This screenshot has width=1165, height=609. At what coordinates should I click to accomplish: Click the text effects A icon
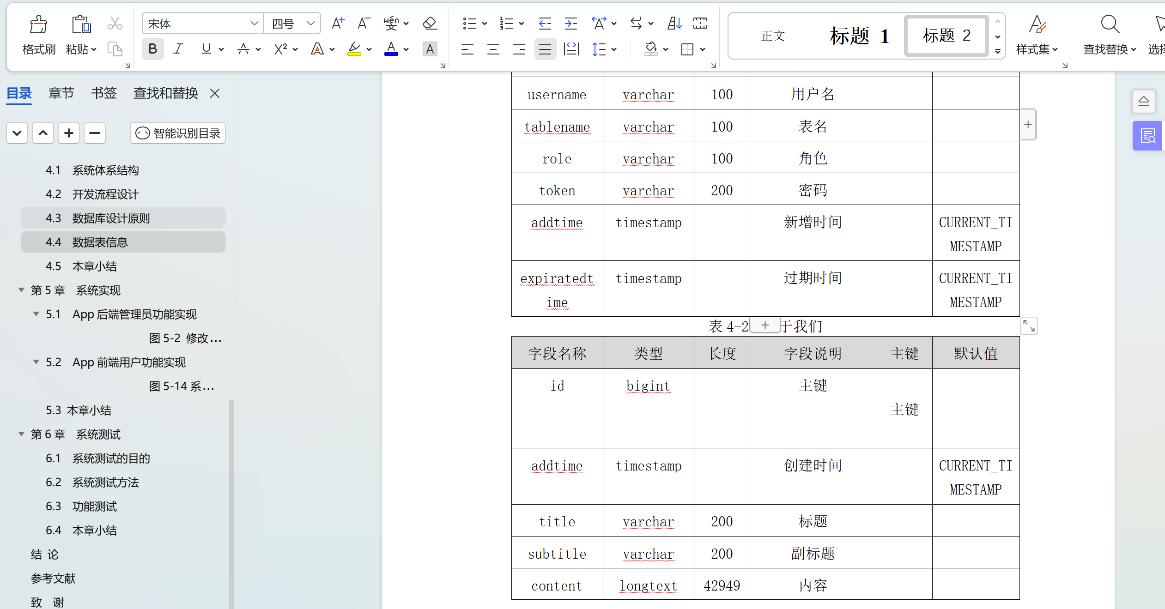(317, 49)
